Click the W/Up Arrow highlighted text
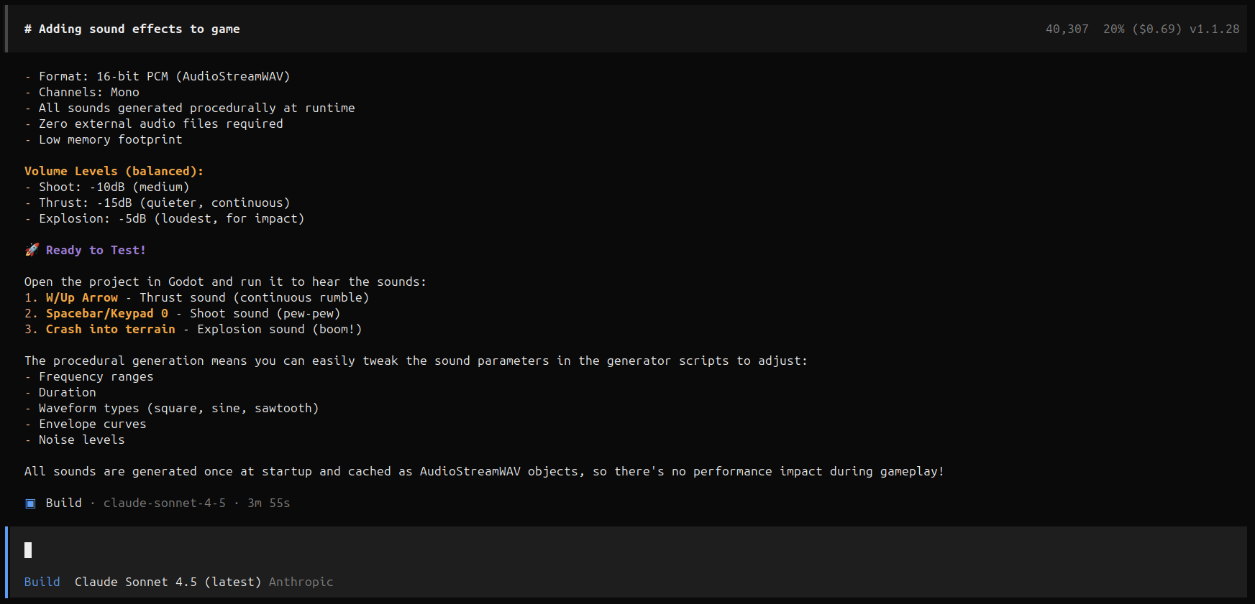Viewport: 1255px width, 604px height. click(x=81, y=297)
